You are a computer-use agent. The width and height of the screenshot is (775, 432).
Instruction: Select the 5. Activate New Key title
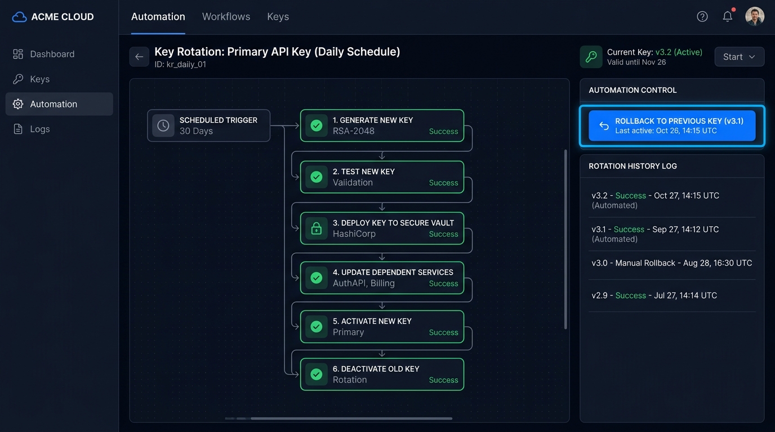tap(372, 321)
